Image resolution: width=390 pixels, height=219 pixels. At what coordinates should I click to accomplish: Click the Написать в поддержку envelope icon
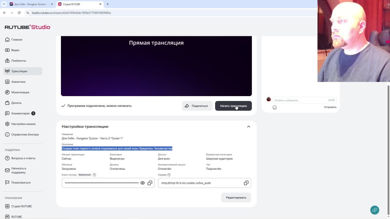coord(8,170)
